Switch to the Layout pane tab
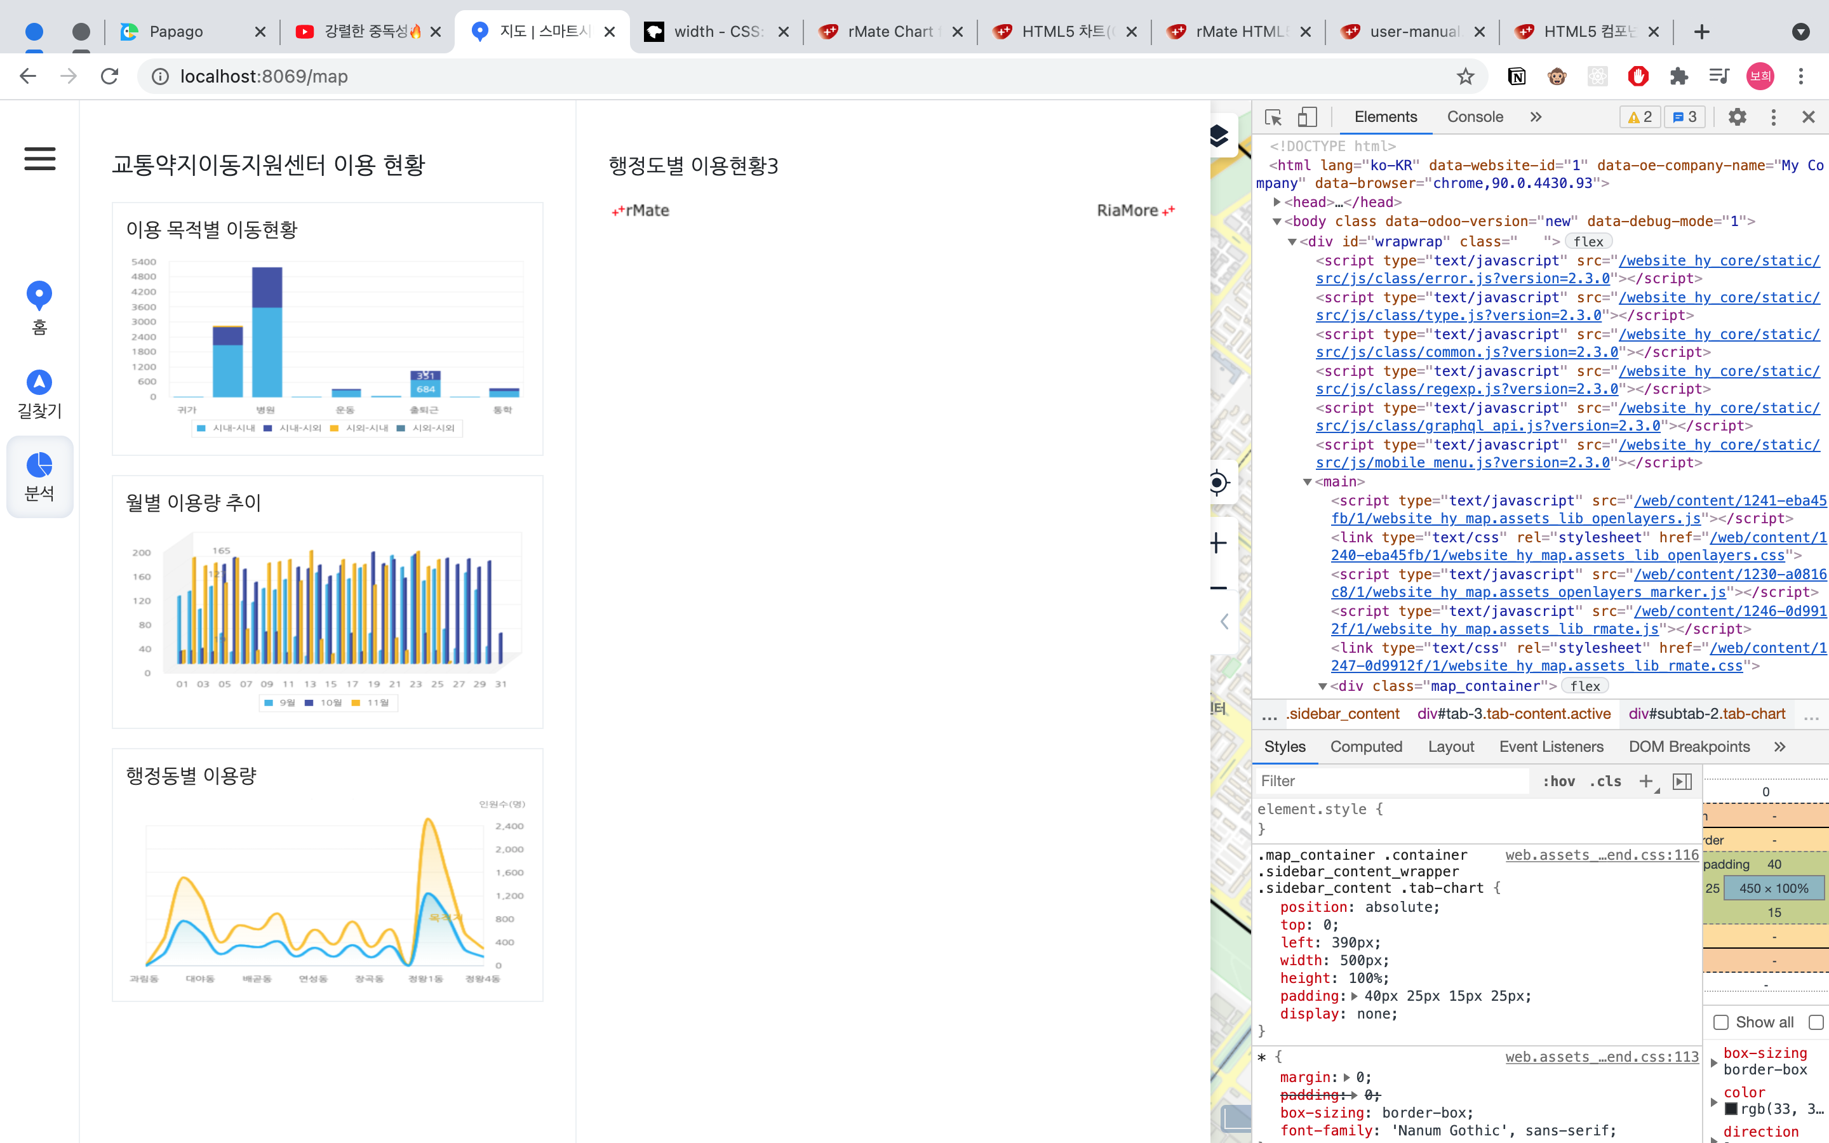The width and height of the screenshot is (1829, 1143). tap(1450, 747)
